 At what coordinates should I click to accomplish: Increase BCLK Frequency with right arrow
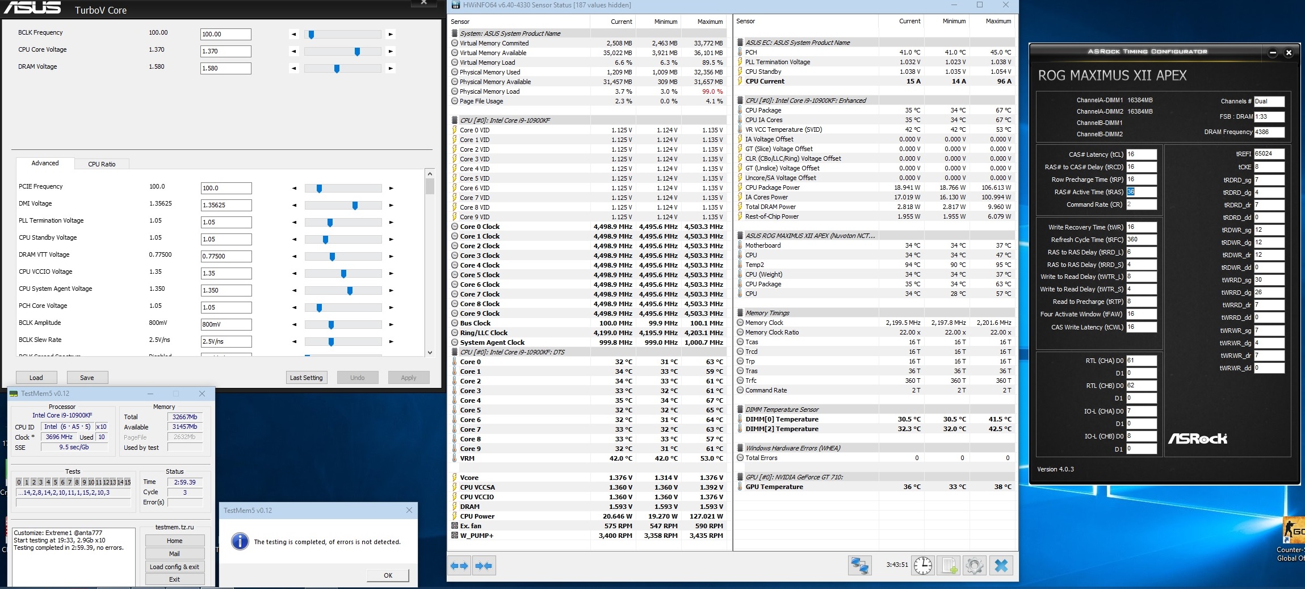click(x=391, y=35)
